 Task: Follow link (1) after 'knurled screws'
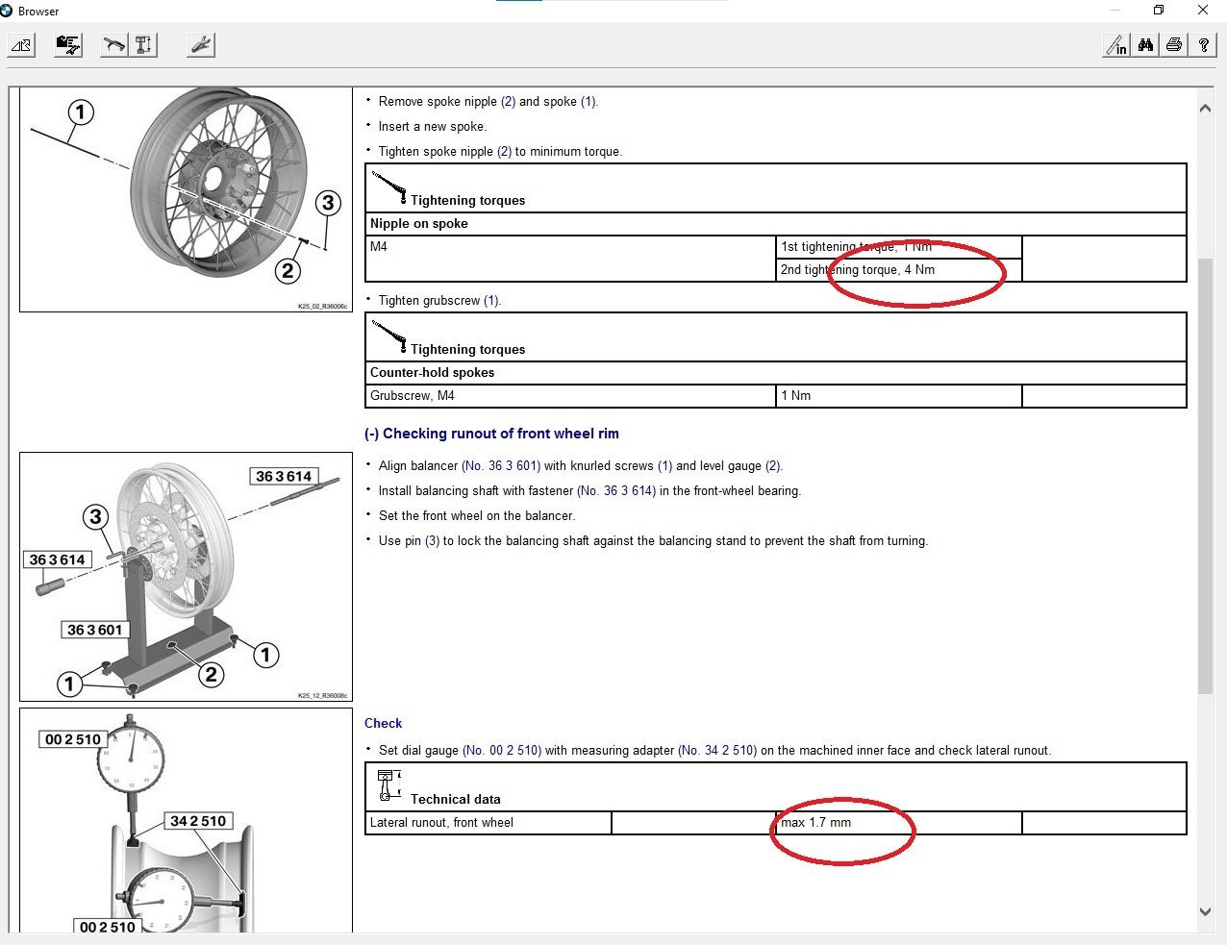click(x=664, y=466)
